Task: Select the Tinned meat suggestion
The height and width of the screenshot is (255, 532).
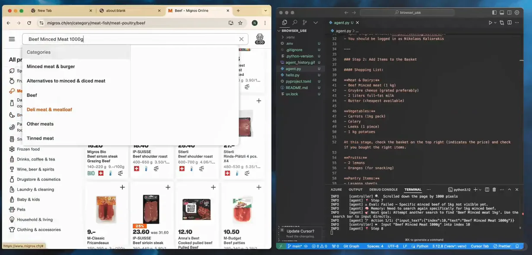Action: pos(40,138)
